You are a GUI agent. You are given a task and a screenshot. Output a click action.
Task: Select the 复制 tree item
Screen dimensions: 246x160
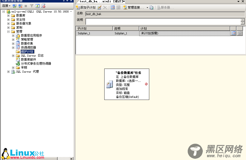click(x=19, y=28)
